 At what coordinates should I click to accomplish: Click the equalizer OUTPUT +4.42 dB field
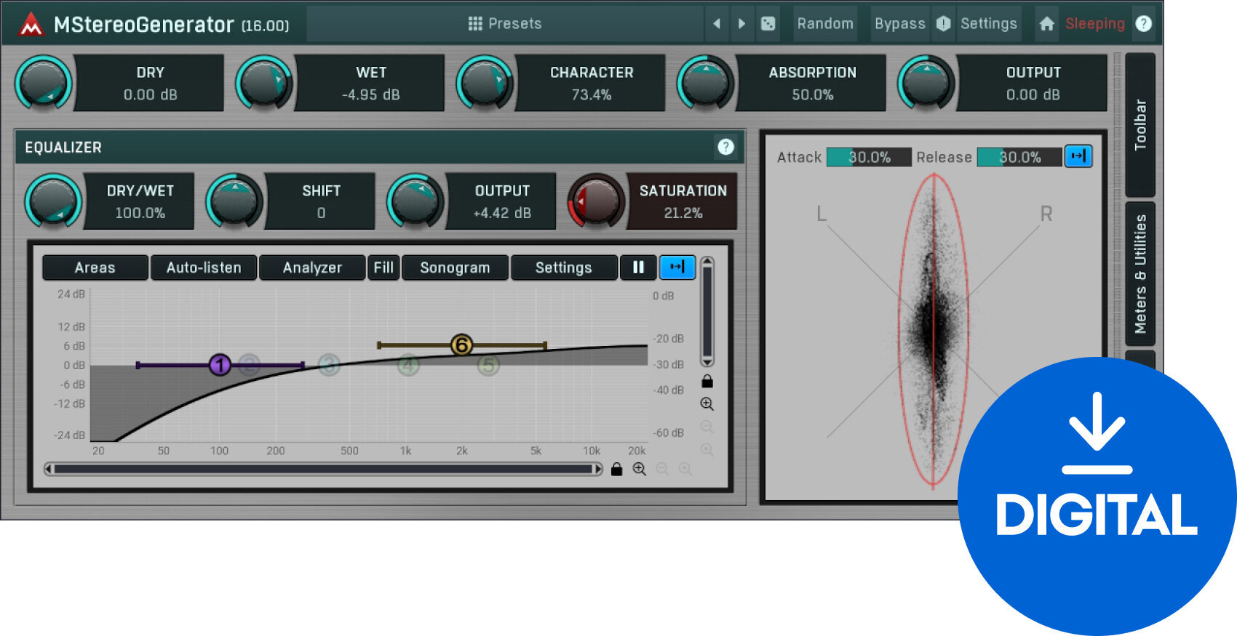(x=502, y=201)
